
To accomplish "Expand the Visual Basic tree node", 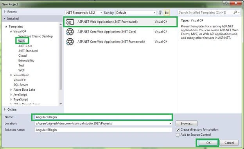I will click(x=11, y=75).
